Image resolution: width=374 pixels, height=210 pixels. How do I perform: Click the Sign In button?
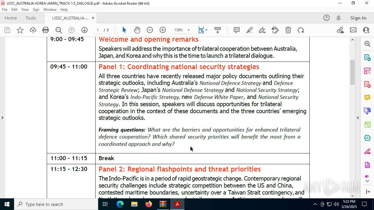point(358,18)
